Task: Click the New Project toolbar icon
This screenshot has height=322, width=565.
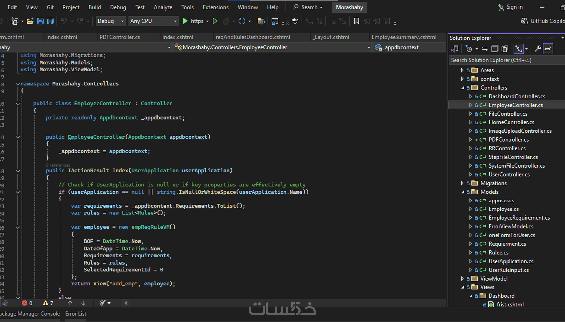Action: tap(14, 21)
